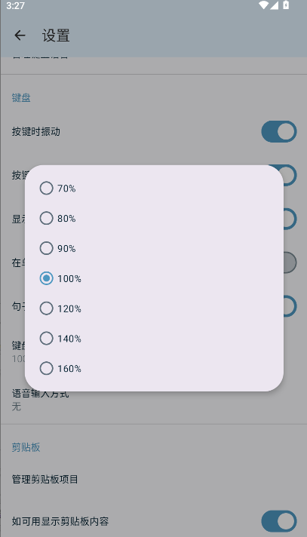Click the battery status icon
This screenshot has height=537, width=307.
pos(286,5)
